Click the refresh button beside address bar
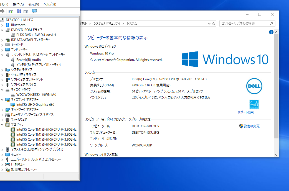 pos(214,24)
